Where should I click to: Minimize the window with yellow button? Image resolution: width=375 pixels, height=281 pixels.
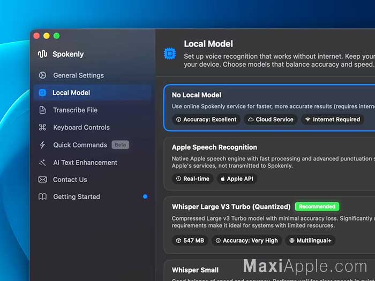(47, 36)
